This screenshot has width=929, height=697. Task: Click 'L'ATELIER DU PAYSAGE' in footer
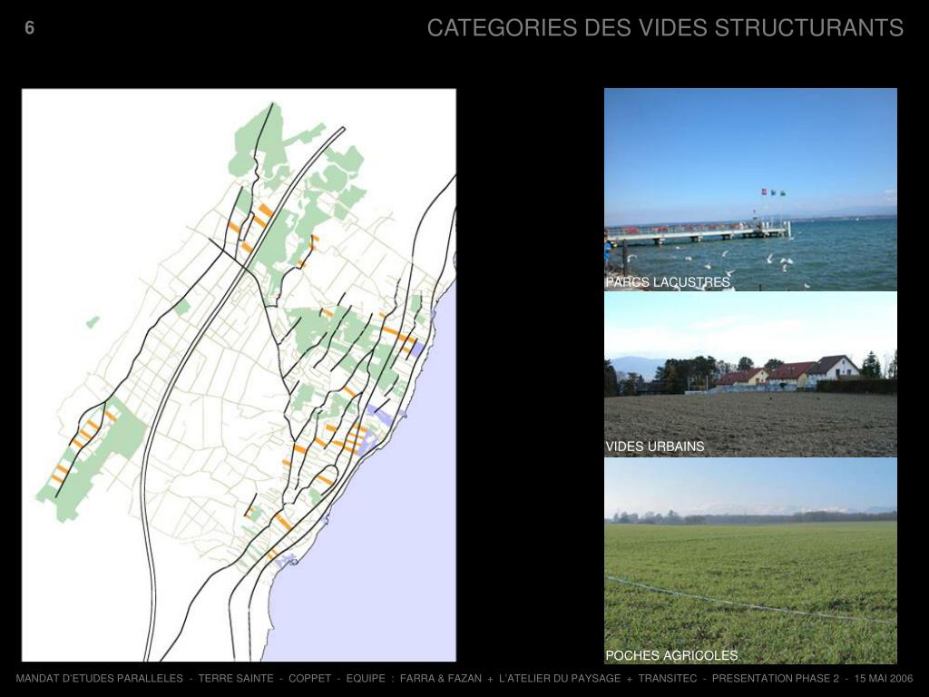(x=560, y=678)
